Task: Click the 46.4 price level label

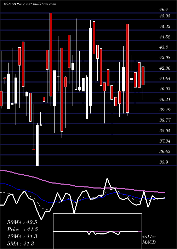Action: (164, 10)
